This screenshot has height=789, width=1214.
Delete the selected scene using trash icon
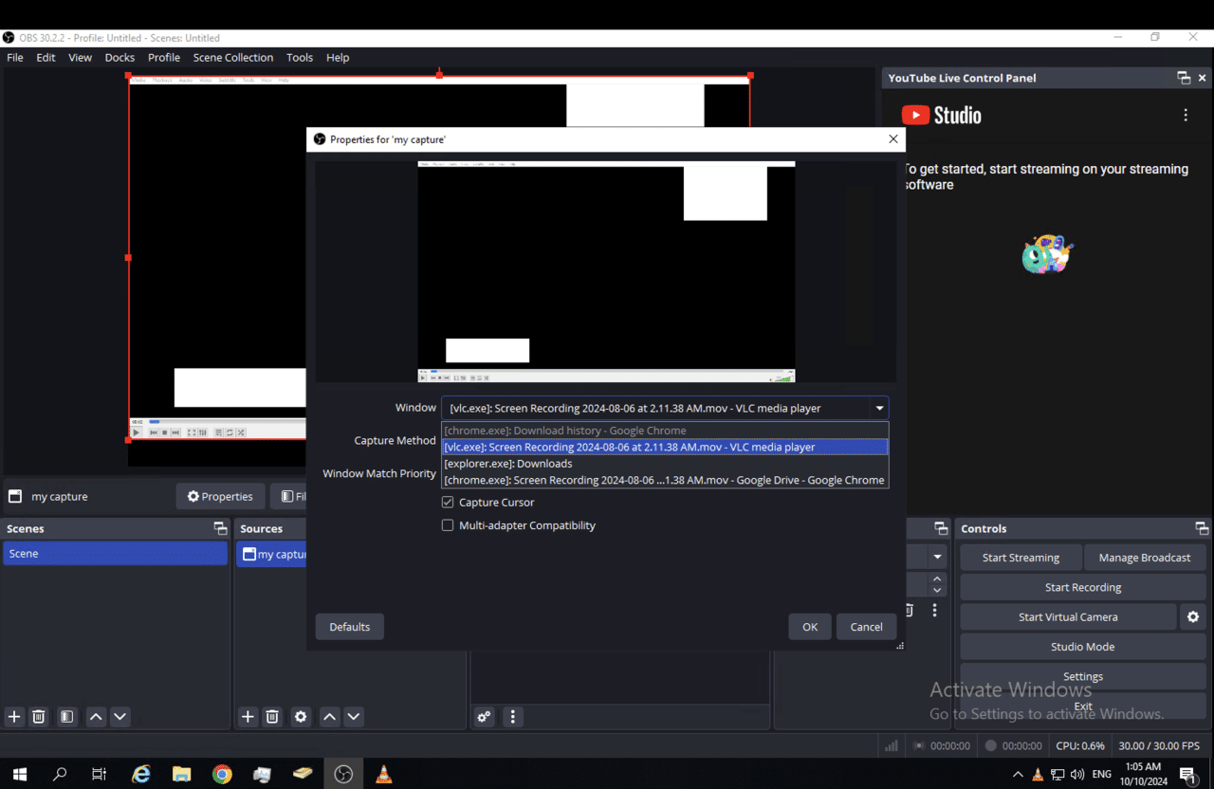click(x=38, y=717)
